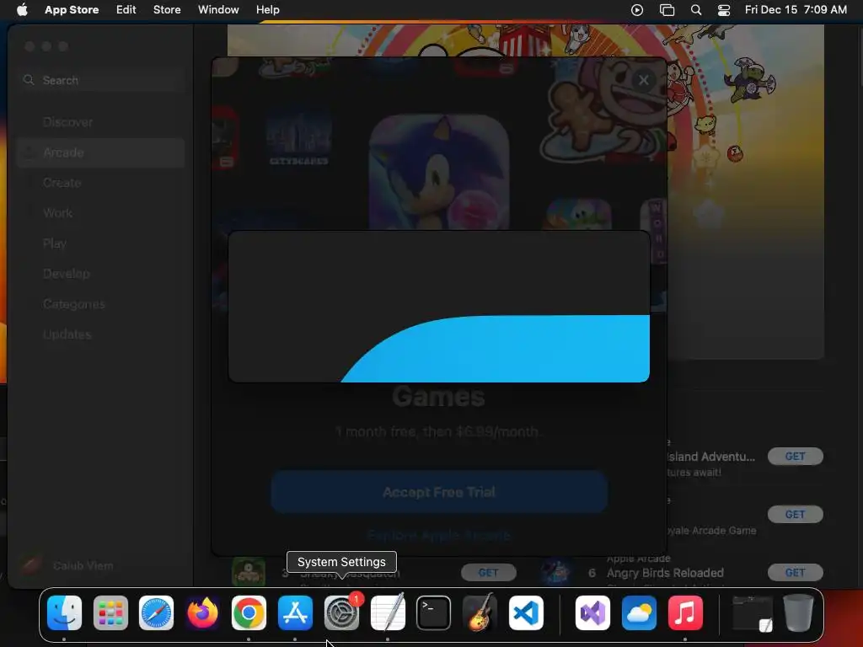Open TextEdit from the Dock

(388, 612)
